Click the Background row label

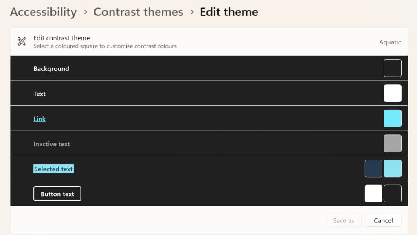tap(51, 69)
